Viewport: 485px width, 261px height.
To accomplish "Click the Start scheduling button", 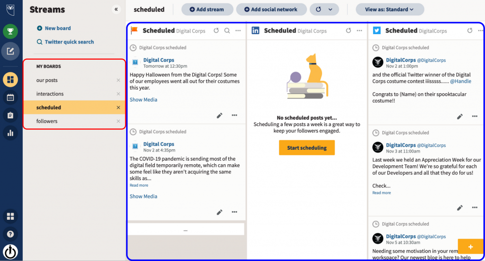I will (x=306, y=148).
